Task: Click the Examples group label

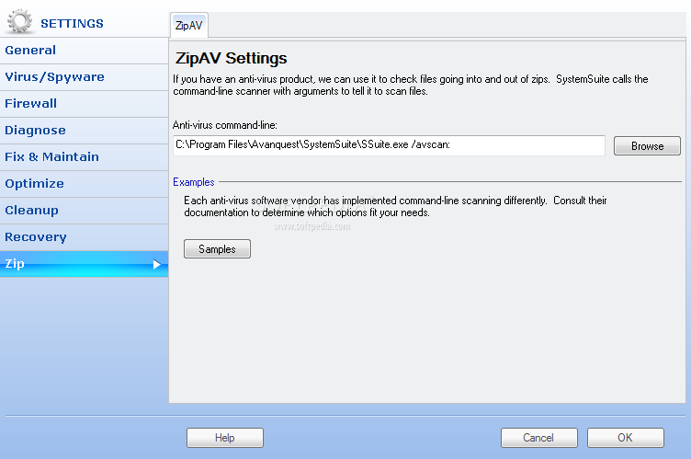Action: [x=194, y=182]
